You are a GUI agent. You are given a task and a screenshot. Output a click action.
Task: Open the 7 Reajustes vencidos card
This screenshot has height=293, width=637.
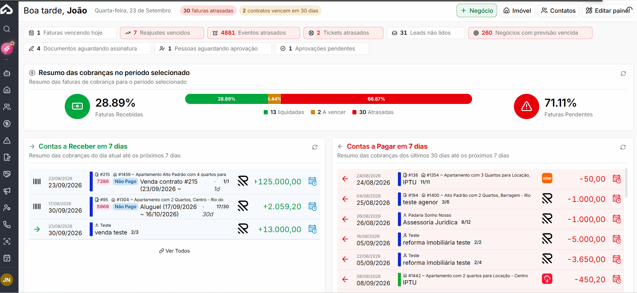[x=162, y=33]
